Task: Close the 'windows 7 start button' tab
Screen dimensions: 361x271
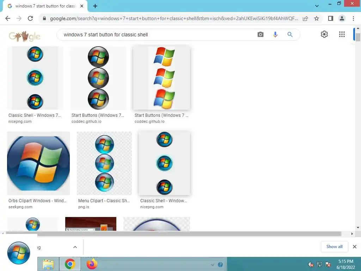Action: [x=82, y=6]
